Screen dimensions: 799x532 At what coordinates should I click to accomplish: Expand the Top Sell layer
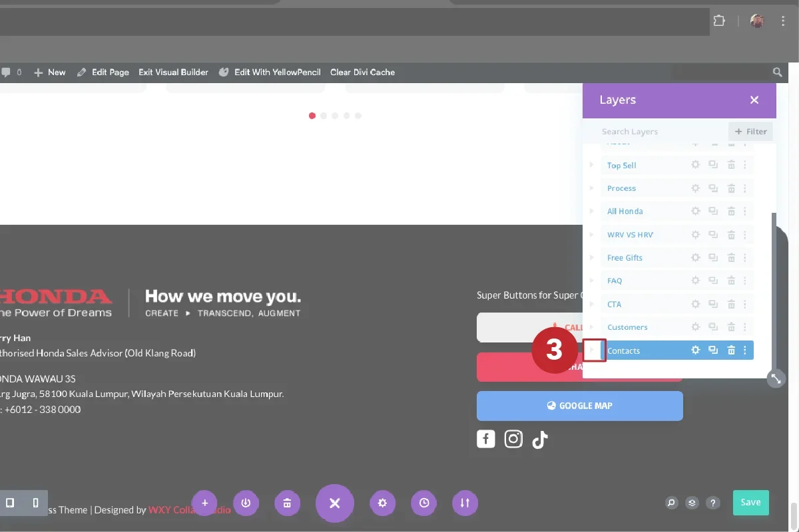[x=592, y=165]
